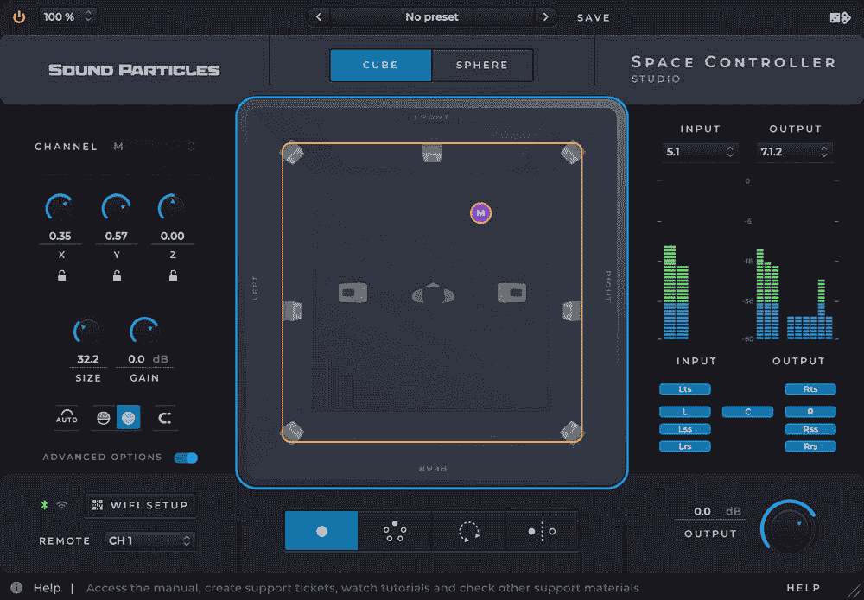Open the Output format dropdown showing 7.1.2

[x=794, y=152]
